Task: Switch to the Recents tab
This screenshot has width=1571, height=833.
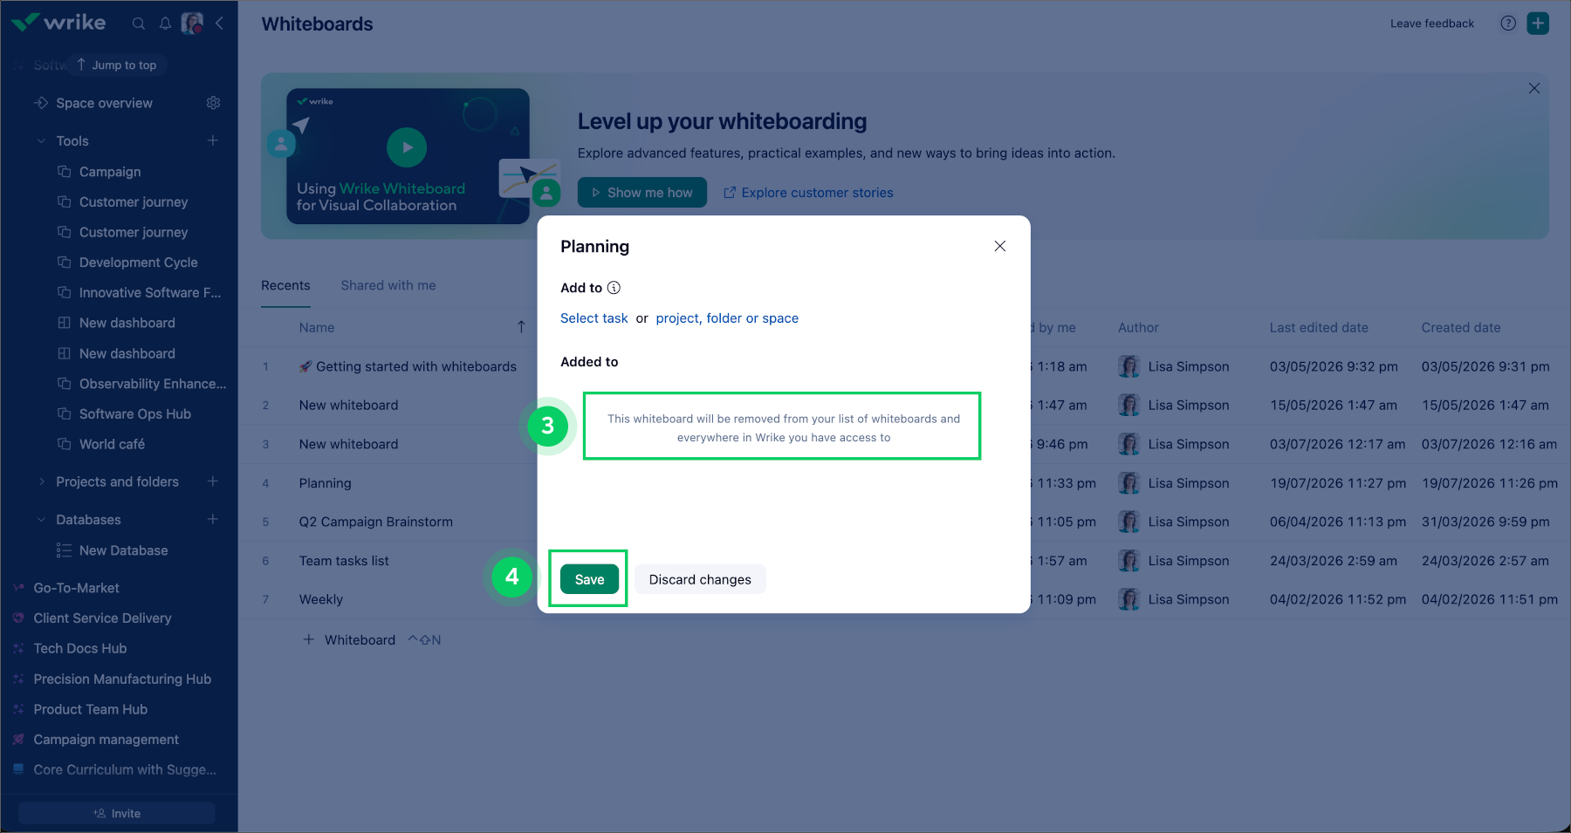Action: point(285,285)
